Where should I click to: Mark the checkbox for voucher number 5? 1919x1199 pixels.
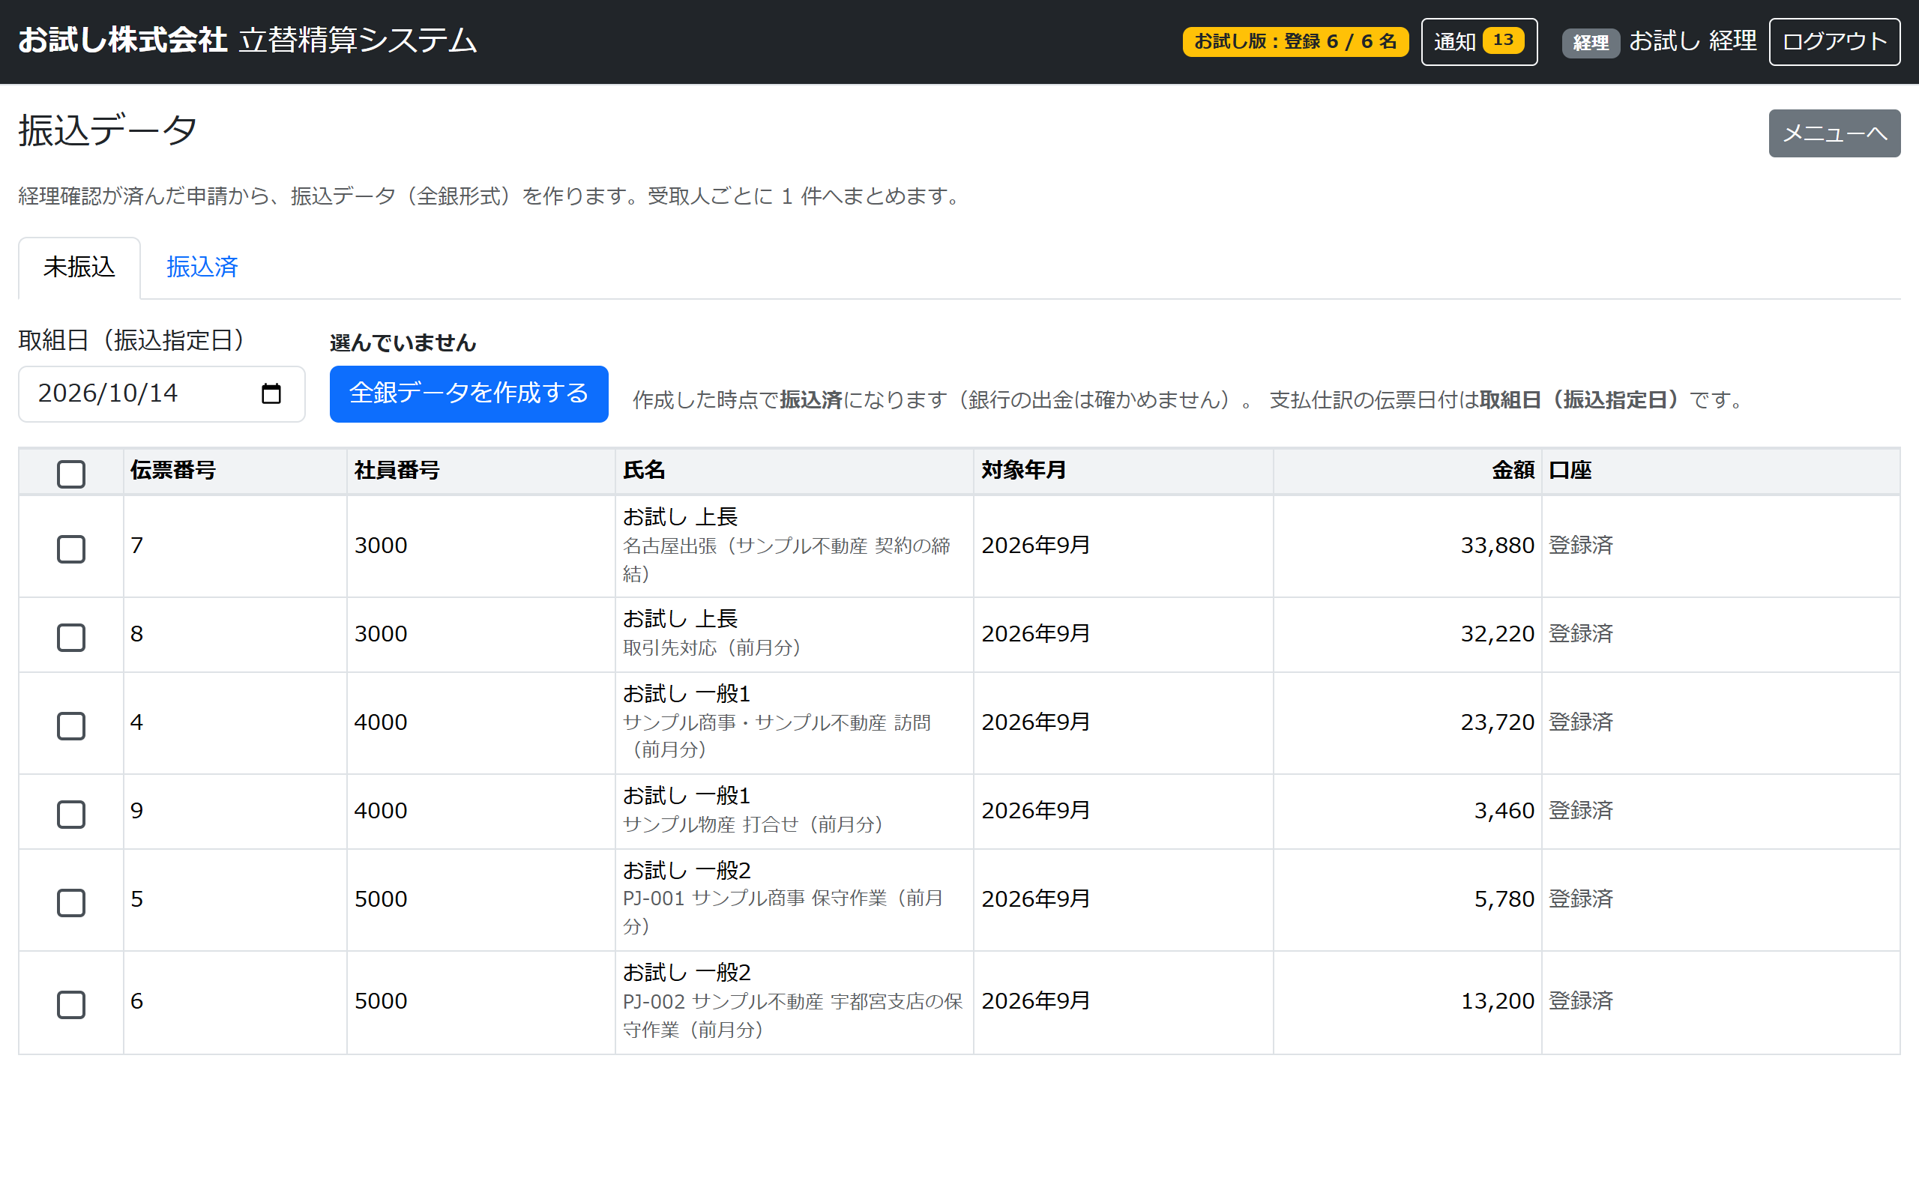[x=71, y=901]
